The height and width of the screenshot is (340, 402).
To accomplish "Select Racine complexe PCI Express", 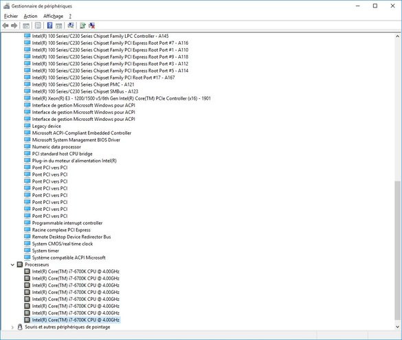I will [61, 230].
